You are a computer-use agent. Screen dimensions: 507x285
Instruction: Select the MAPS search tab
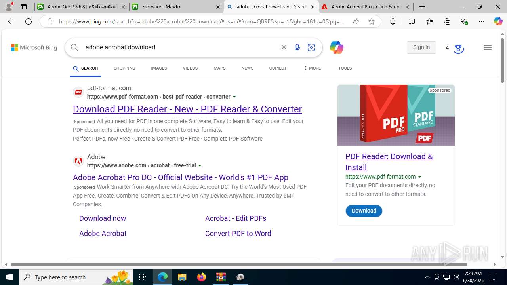pos(219,68)
